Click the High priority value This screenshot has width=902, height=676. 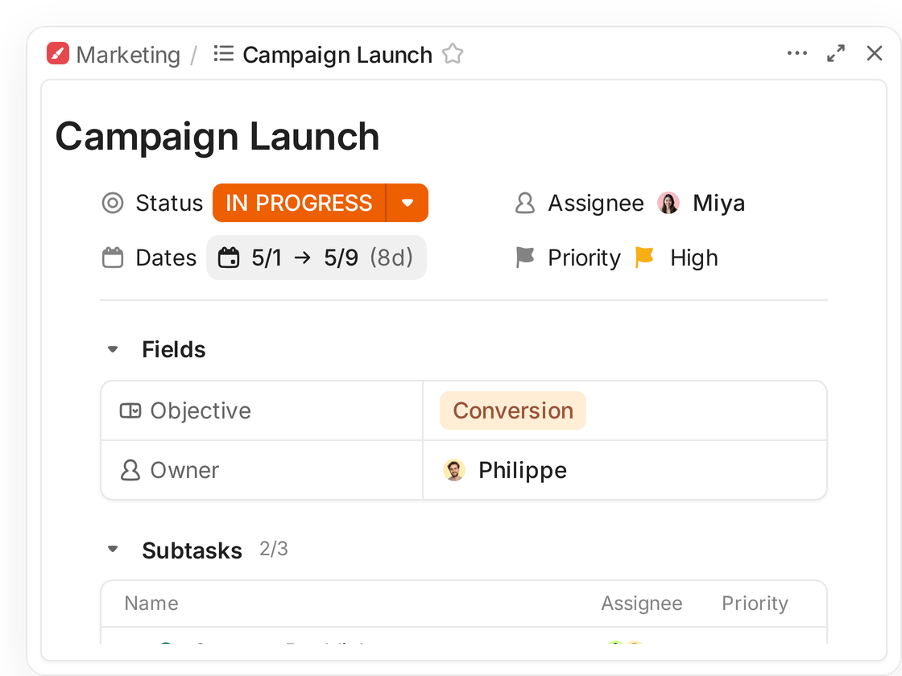pyautogui.click(x=693, y=258)
